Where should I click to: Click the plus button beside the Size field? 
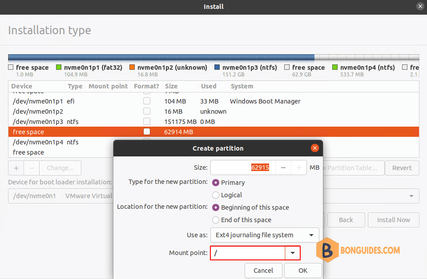click(x=299, y=168)
